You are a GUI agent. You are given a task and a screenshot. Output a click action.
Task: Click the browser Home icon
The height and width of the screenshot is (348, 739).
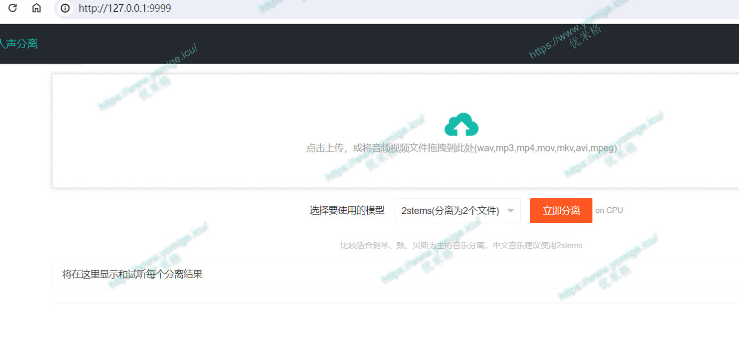(36, 8)
